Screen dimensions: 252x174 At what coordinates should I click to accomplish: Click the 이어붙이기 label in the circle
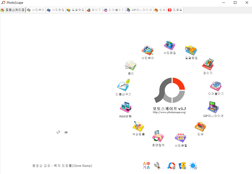pyautogui.click(x=216, y=94)
